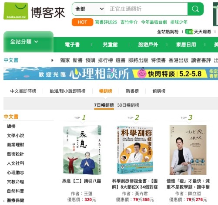The height and width of the screenshot is (205, 218).
Task: Click the smiley face on the banner
Action: coord(141,73)
